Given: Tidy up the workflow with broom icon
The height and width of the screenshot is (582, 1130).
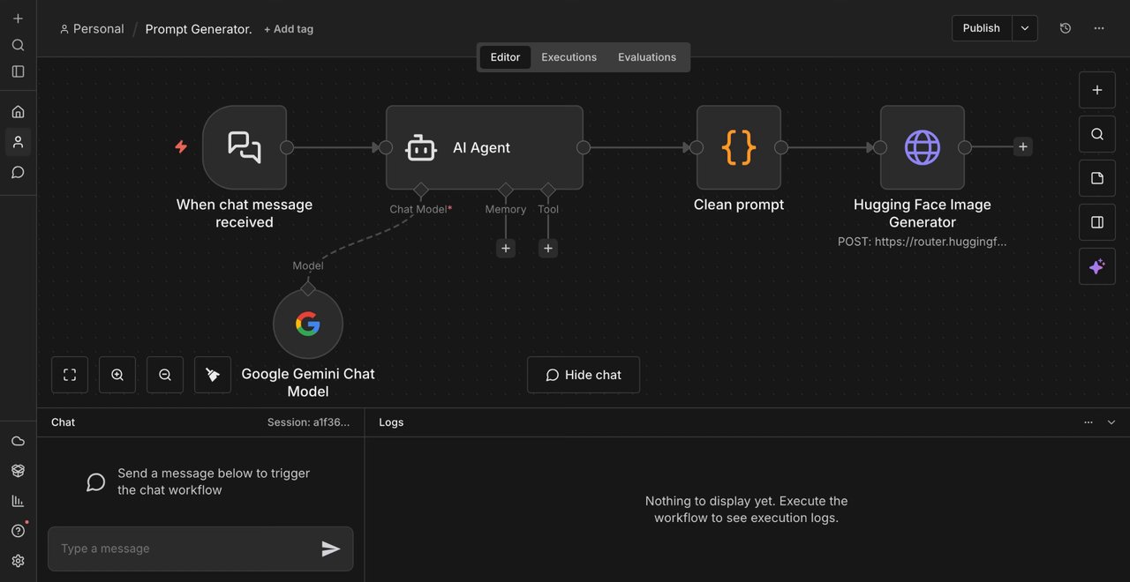Looking at the screenshot, I should (213, 375).
